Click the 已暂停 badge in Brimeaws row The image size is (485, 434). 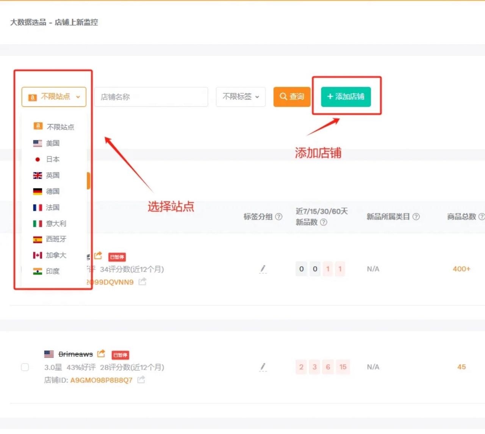pyautogui.click(x=120, y=355)
